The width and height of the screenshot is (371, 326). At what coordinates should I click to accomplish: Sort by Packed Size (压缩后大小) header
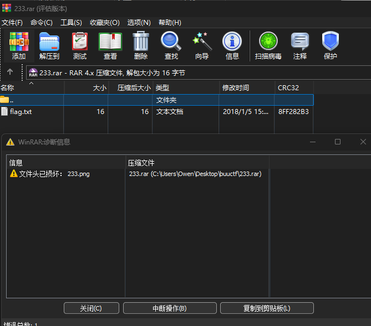click(x=131, y=87)
